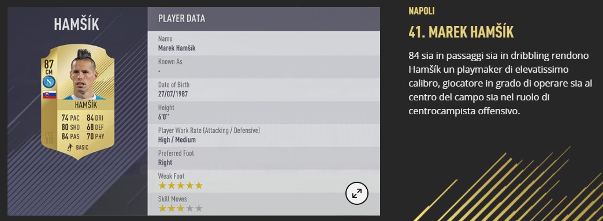Click the first Weak Foot star
The width and height of the screenshot is (603, 221).
point(162,186)
